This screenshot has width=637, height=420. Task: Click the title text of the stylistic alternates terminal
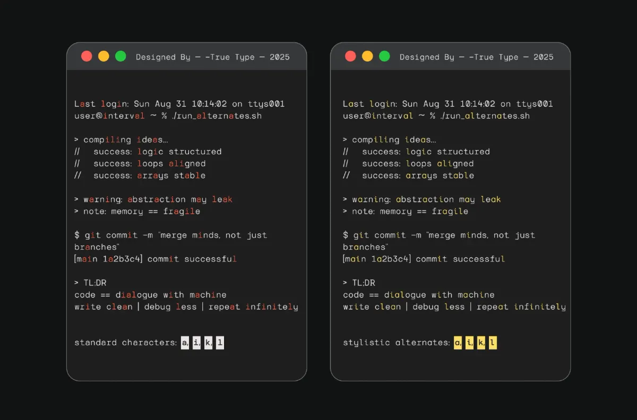[x=477, y=57]
